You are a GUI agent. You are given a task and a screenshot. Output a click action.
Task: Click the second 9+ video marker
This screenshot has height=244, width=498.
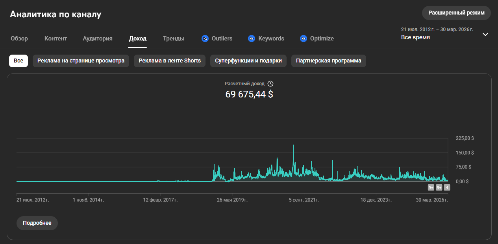pyautogui.click(x=439, y=188)
